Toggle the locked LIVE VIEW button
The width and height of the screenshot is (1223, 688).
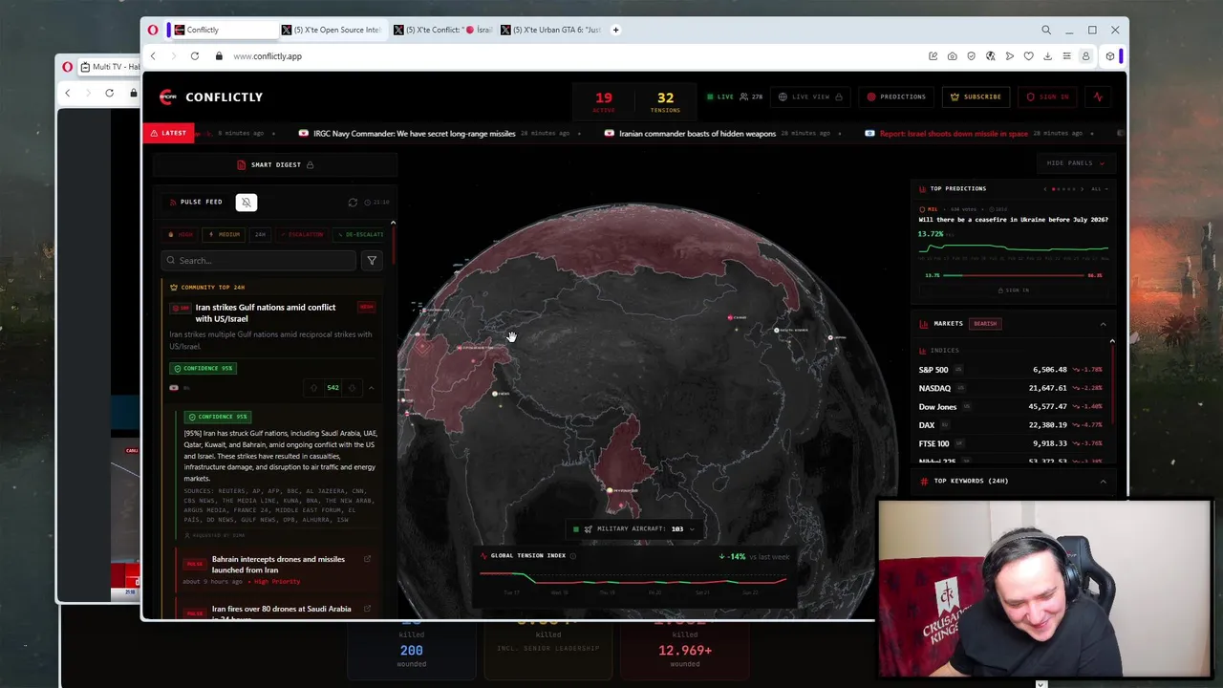tap(810, 97)
